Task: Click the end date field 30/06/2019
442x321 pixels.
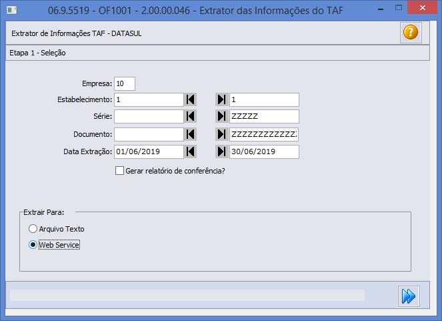Action: click(264, 151)
